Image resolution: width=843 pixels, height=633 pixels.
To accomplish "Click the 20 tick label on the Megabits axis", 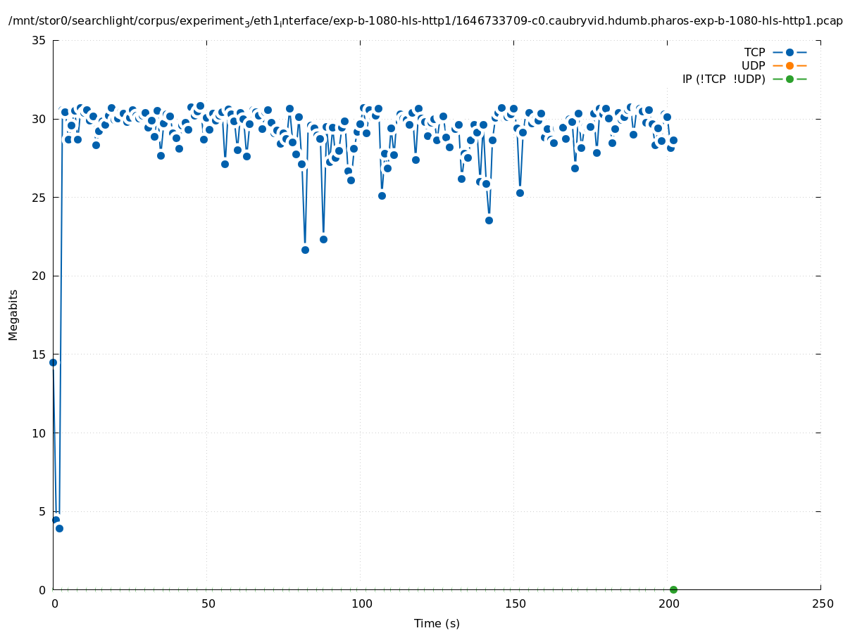I will point(39,276).
